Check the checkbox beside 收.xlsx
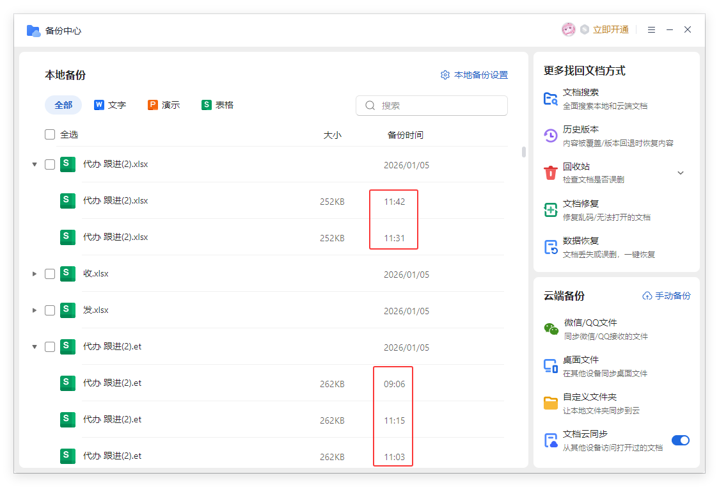The image size is (719, 487). coord(49,273)
